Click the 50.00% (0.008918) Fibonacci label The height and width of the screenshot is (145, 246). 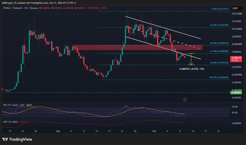[219, 43]
